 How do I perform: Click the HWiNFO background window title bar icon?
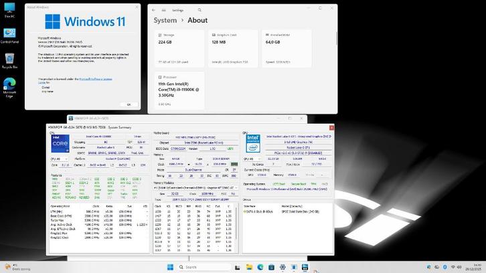tap(71, 118)
